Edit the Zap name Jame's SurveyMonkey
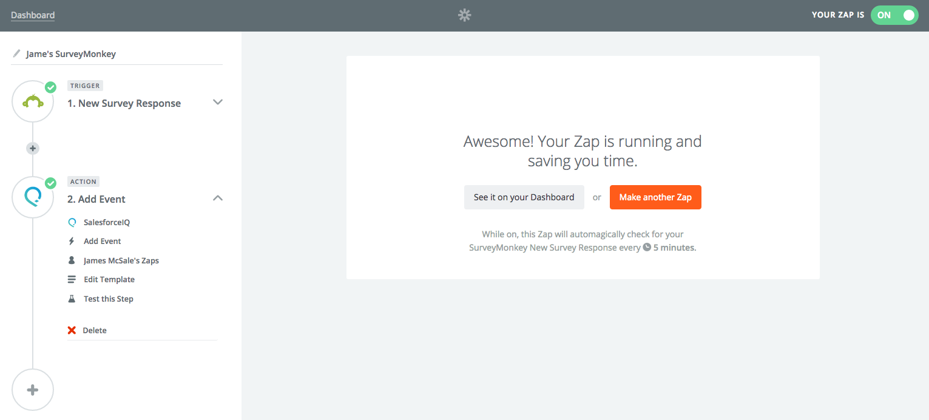 (71, 54)
